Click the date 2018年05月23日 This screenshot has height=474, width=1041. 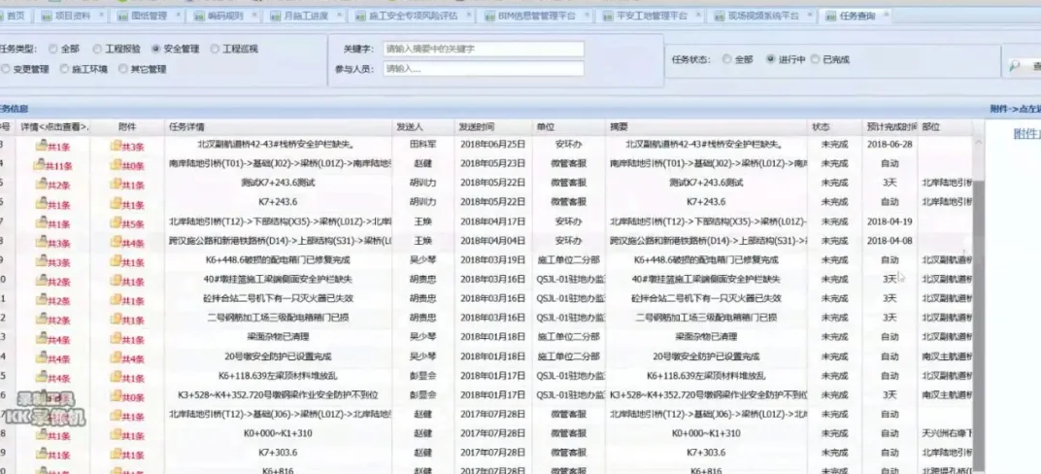492,163
